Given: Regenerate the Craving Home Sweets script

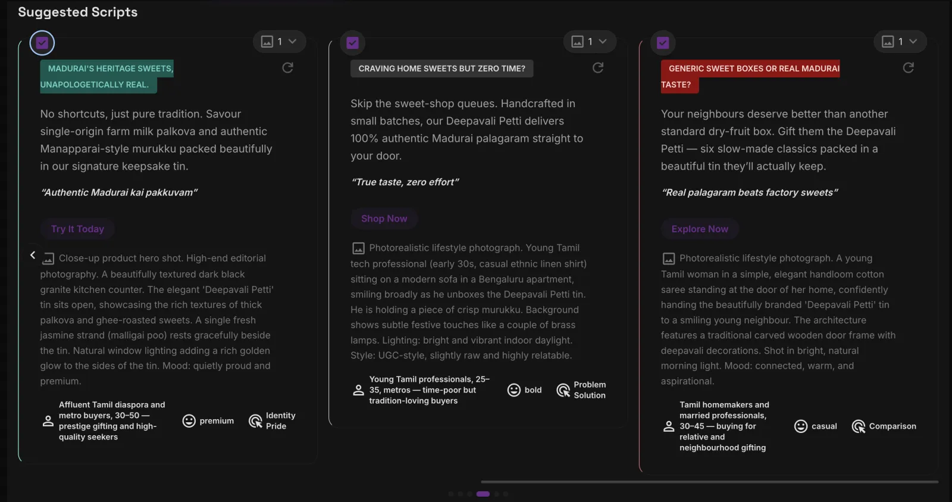Looking at the screenshot, I should click(598, 68).
